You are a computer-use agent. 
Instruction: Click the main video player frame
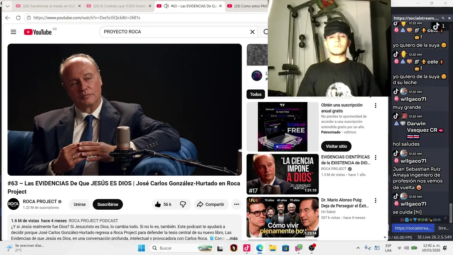125,109
